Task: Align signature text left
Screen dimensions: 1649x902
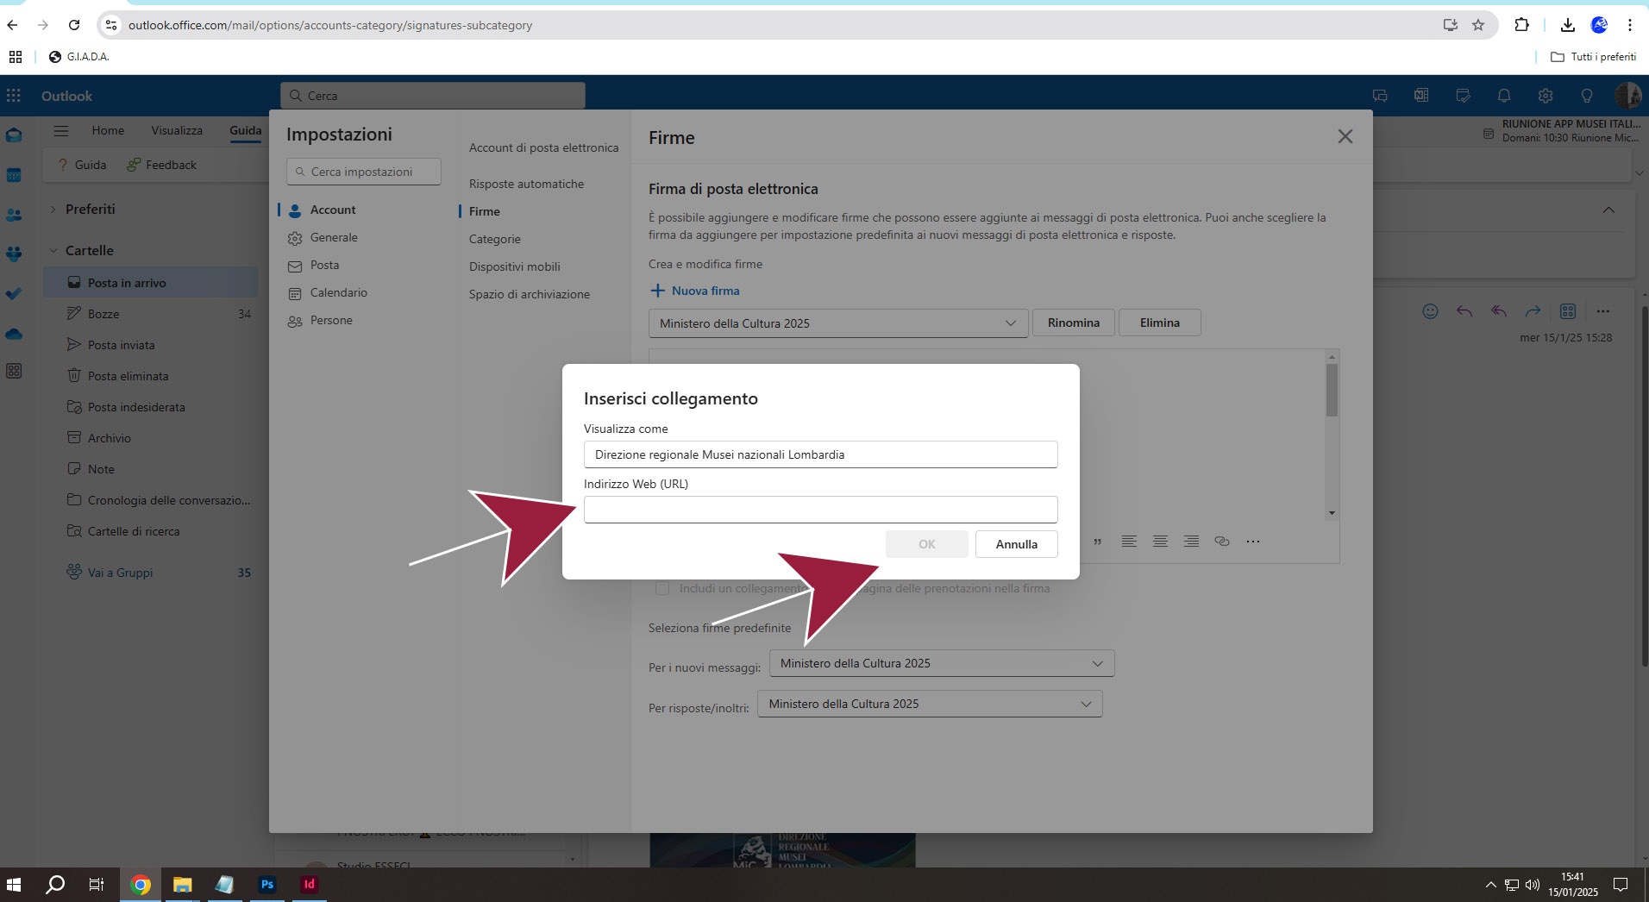Action: click(x=1129, y=542)
